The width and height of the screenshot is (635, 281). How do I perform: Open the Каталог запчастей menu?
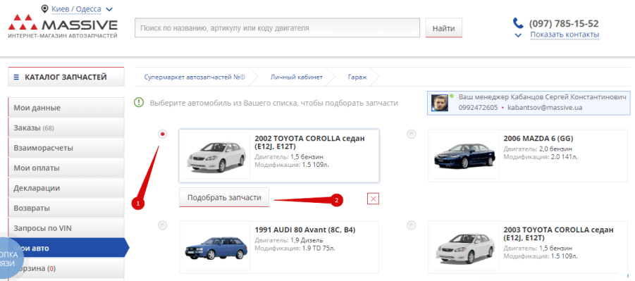tap(66, 77)
